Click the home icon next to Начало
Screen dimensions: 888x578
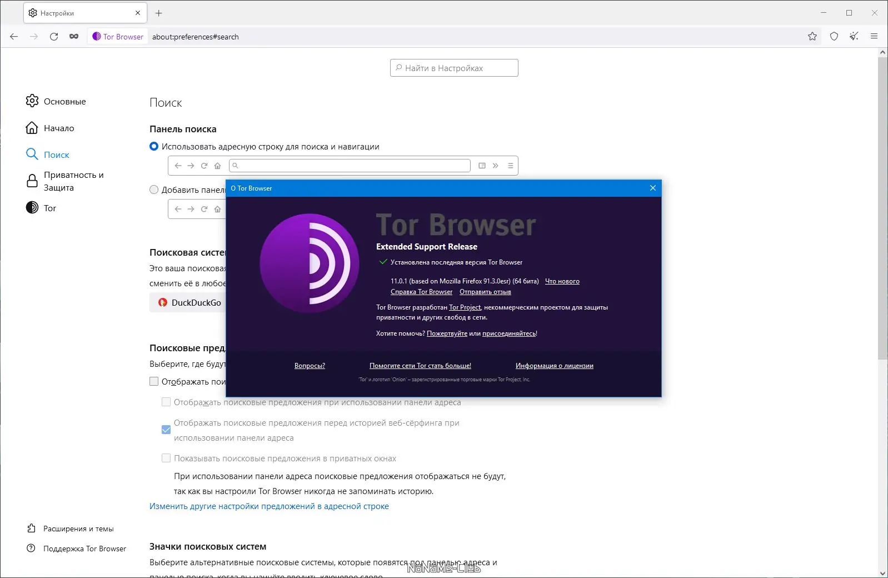(x=32, y=128)
